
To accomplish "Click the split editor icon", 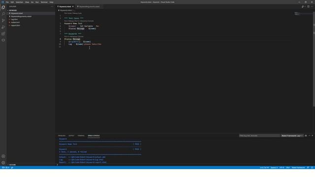I will (308, 6).
